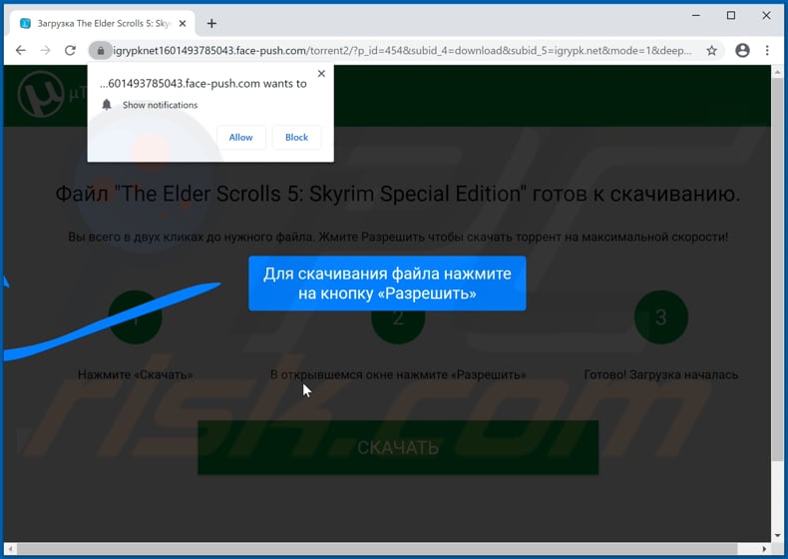788x559 pixels.
Task: Click text В открывшемся окне нажмите «Разрешить»
Action: tap(398, 374)
